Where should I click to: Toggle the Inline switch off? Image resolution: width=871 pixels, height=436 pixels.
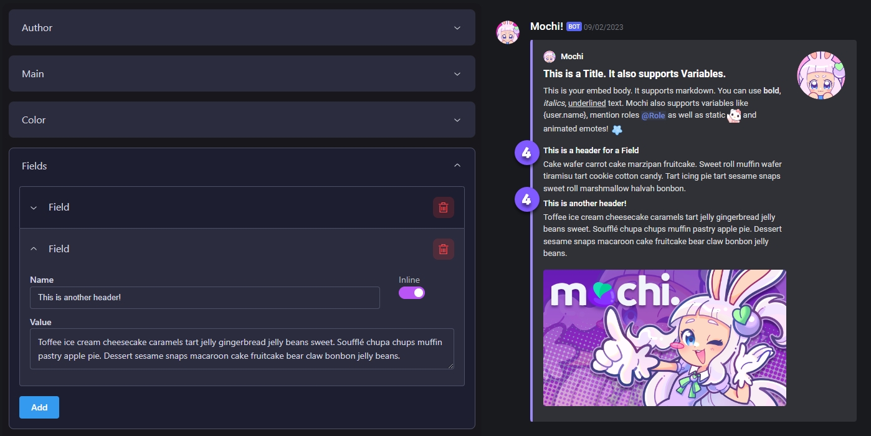point(412,293)
